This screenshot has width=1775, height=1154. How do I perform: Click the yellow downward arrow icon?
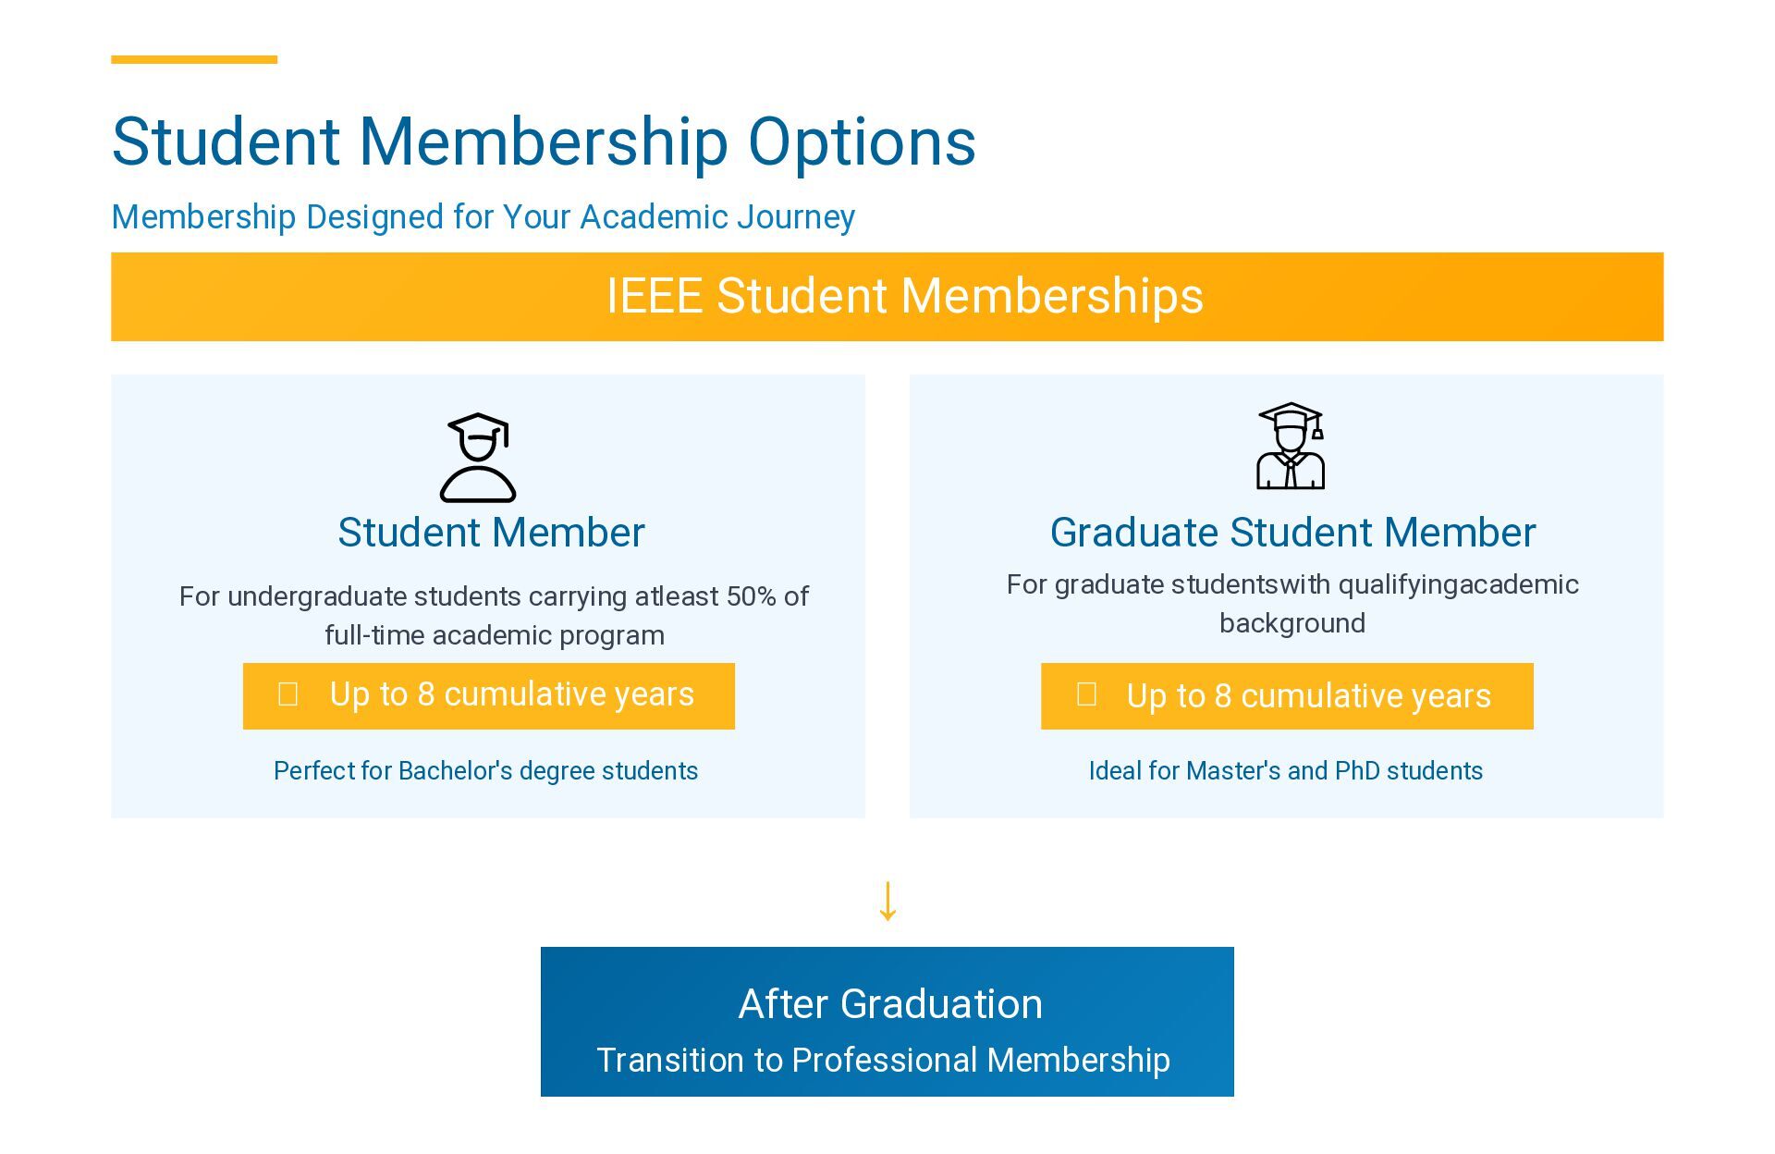pos(887,901)
